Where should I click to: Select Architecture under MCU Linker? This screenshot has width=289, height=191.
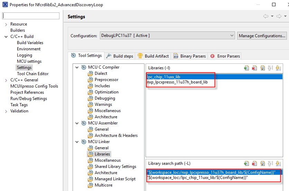[106, 173]
